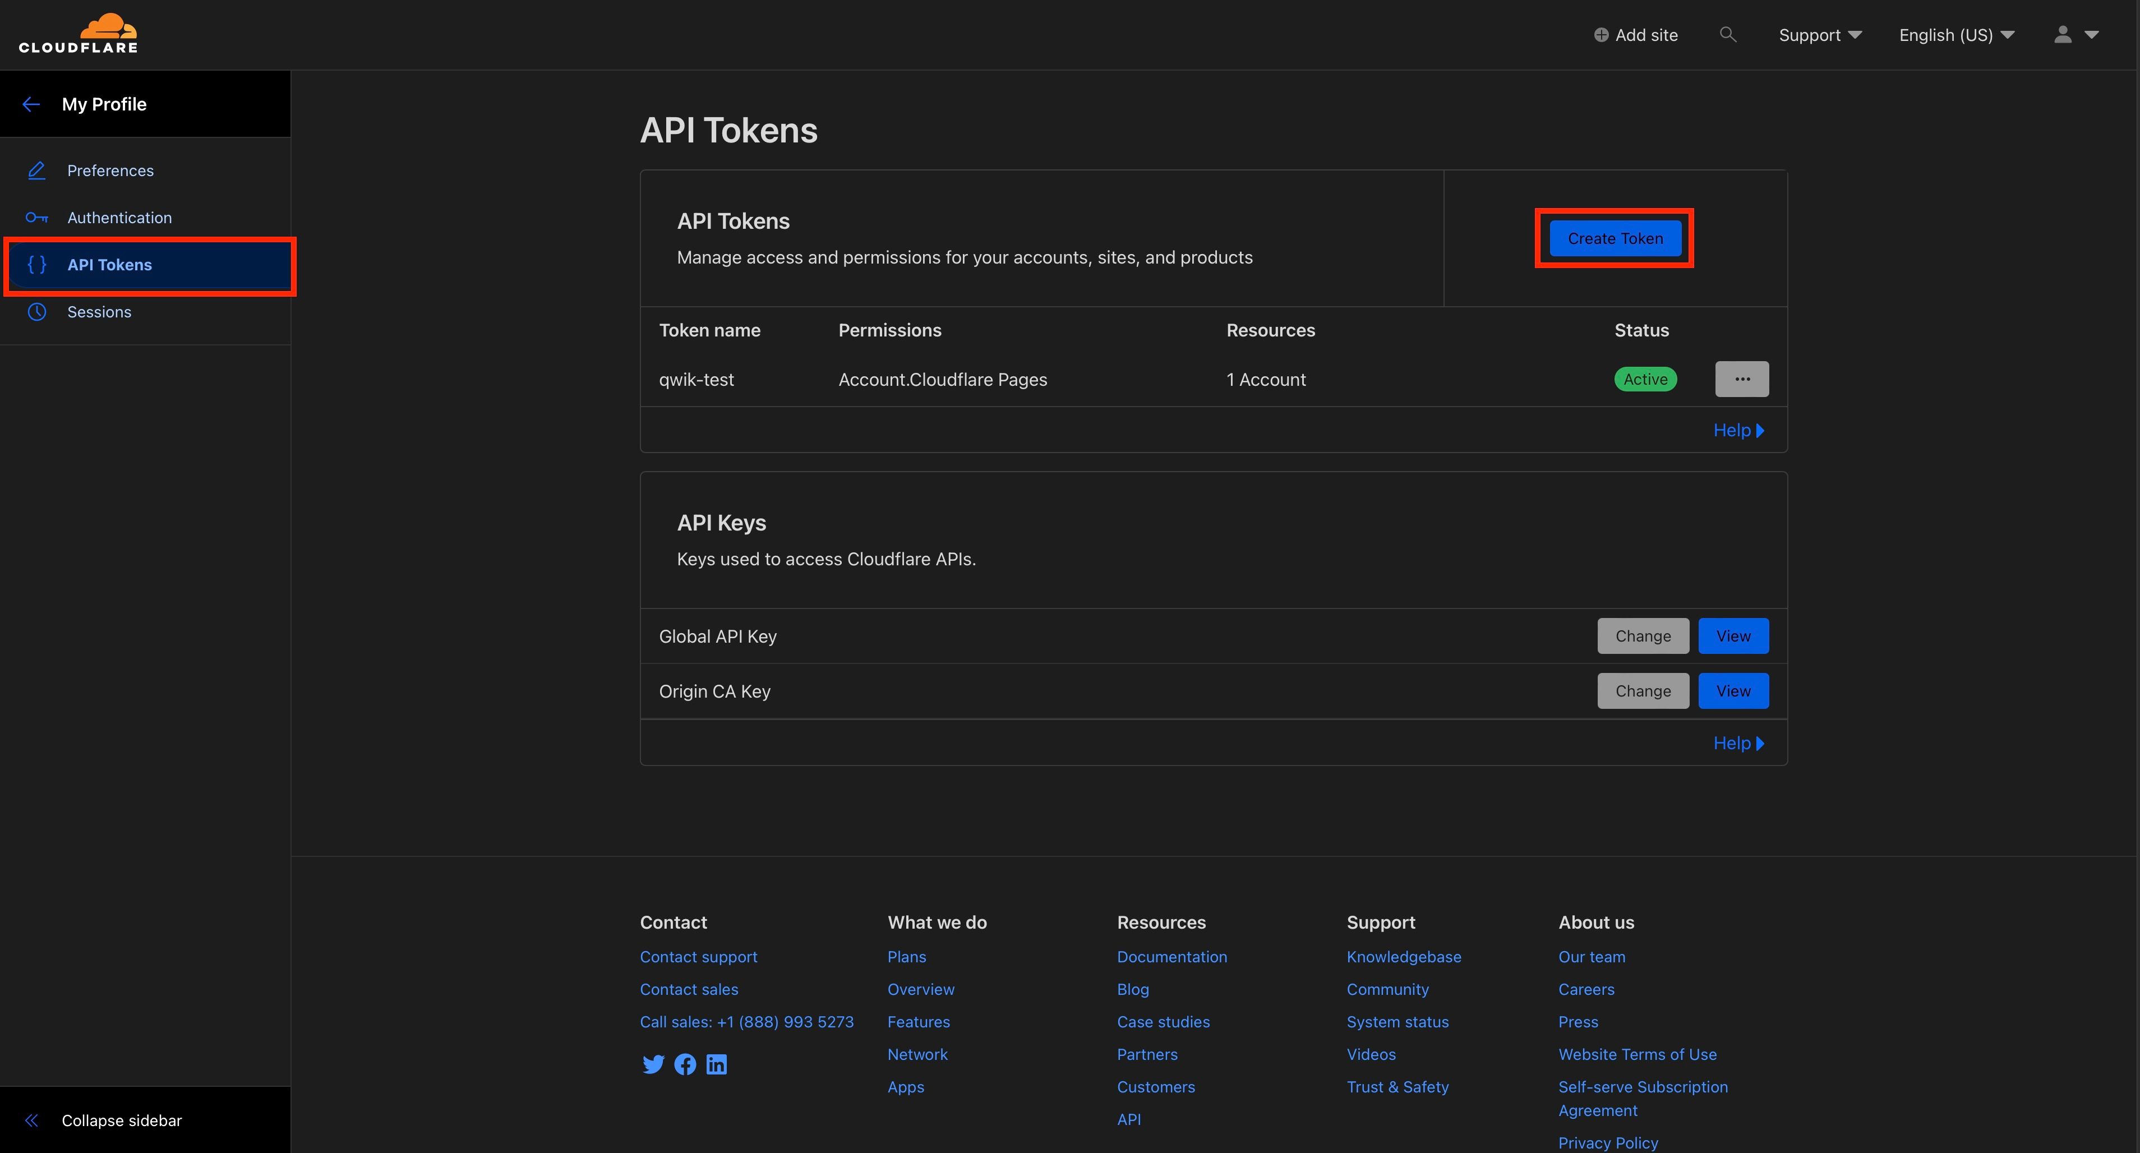Expand Help under API Keys section

[1738, 742]
